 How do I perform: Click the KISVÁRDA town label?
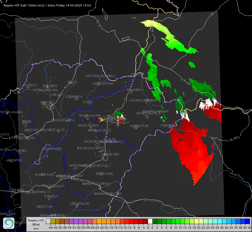(135, 90)
